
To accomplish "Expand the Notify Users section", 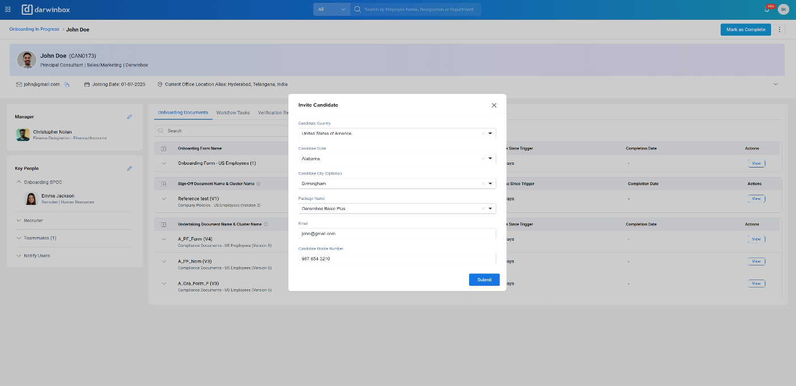I will click(19, 256).
